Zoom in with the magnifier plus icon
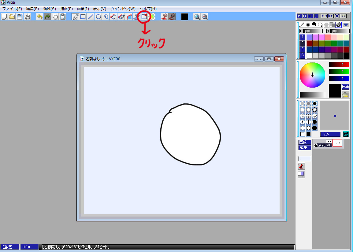Viewport: 353px width, 252px height. tap(197, 17)
